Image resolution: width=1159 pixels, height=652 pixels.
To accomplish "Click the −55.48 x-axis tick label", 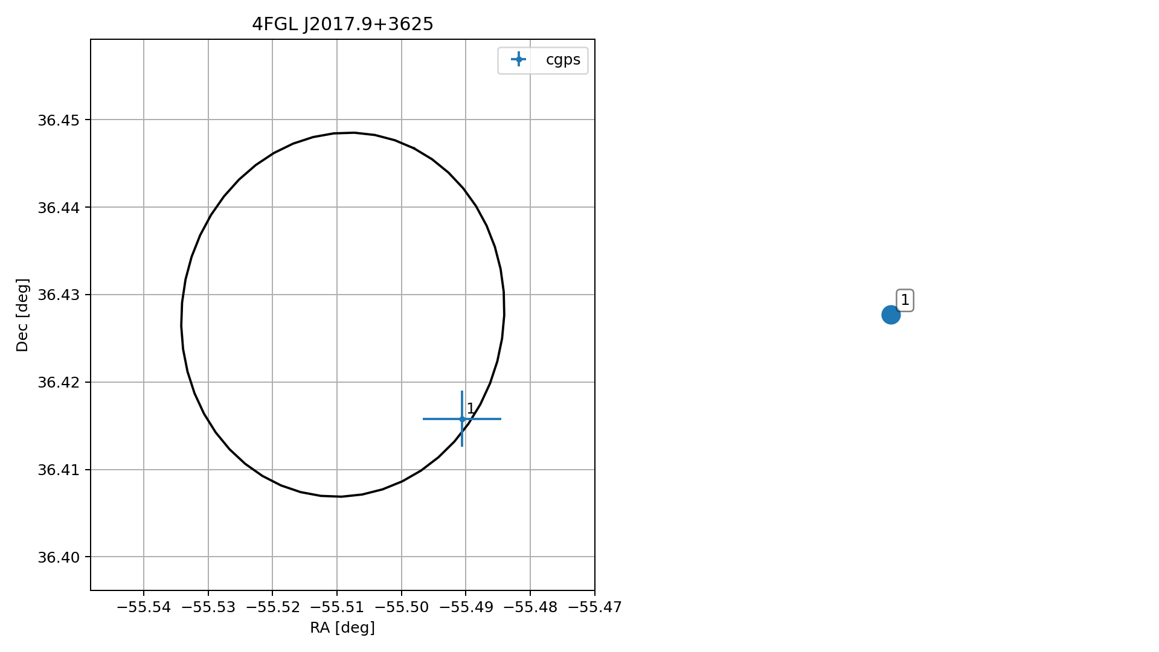I will pyautogui.click(x=530, y=607).
